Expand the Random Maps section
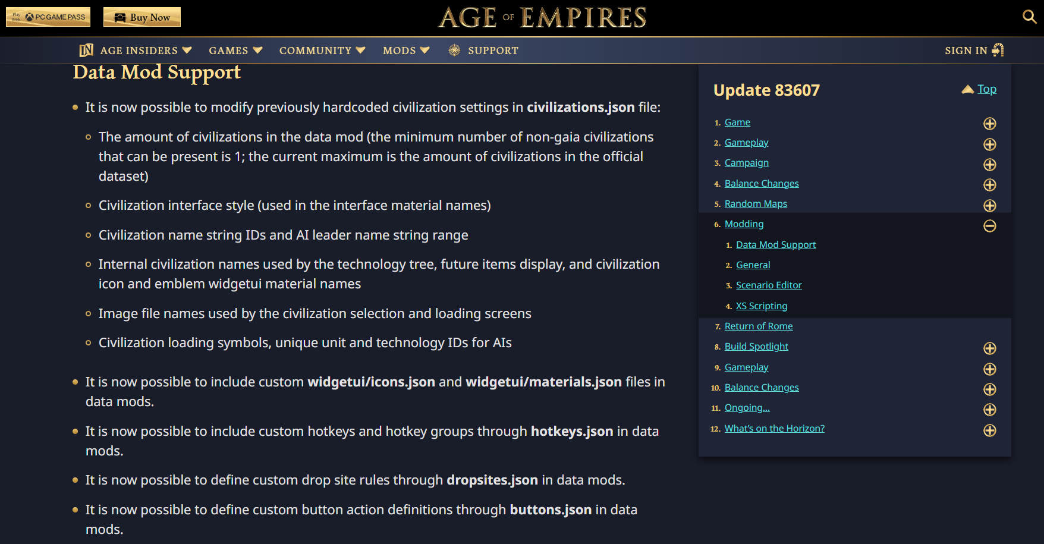Image resolution: width=1044 pixels, height=544 pixels. pos(990,206)
